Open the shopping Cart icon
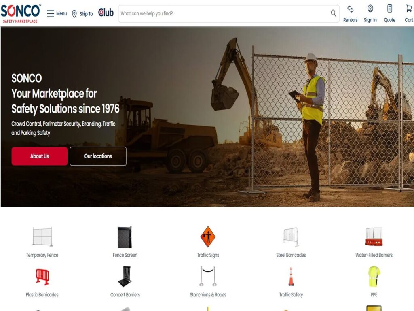Viewport: 414px width, 311px height. pyautogui.click(x=409, y=9)
